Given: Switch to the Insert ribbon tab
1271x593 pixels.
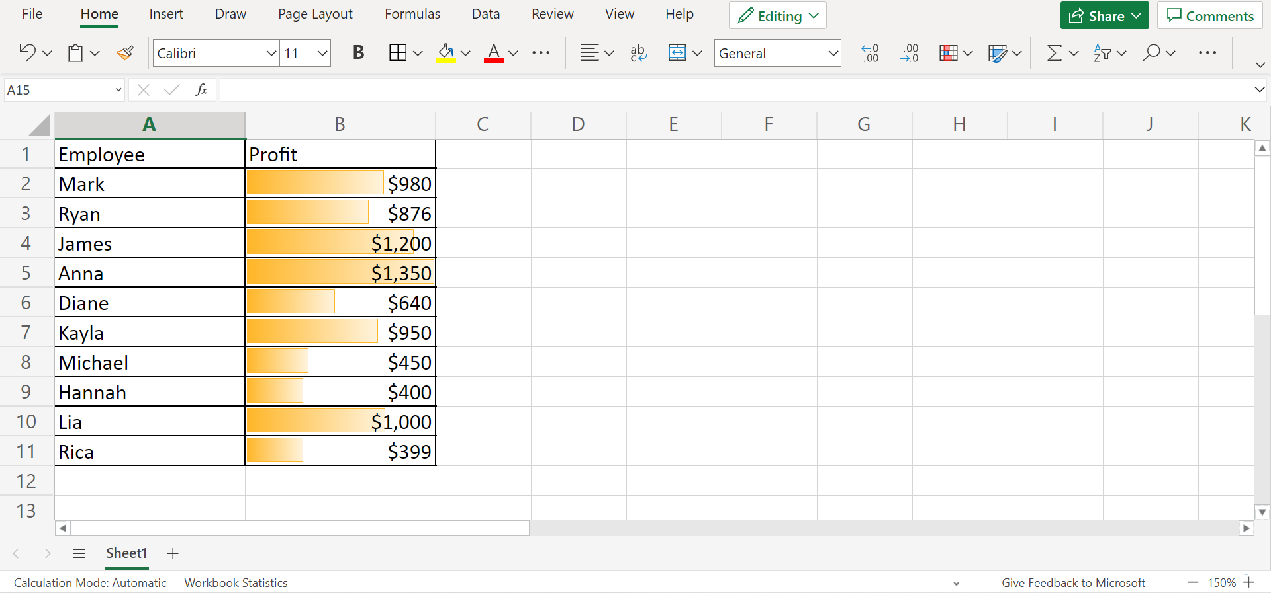Looking at the screenshot, I should [x=166, y=14].
